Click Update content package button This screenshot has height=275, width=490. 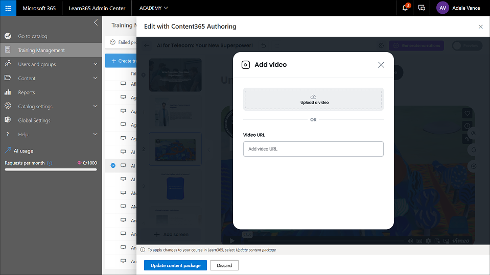click(175, 265)
